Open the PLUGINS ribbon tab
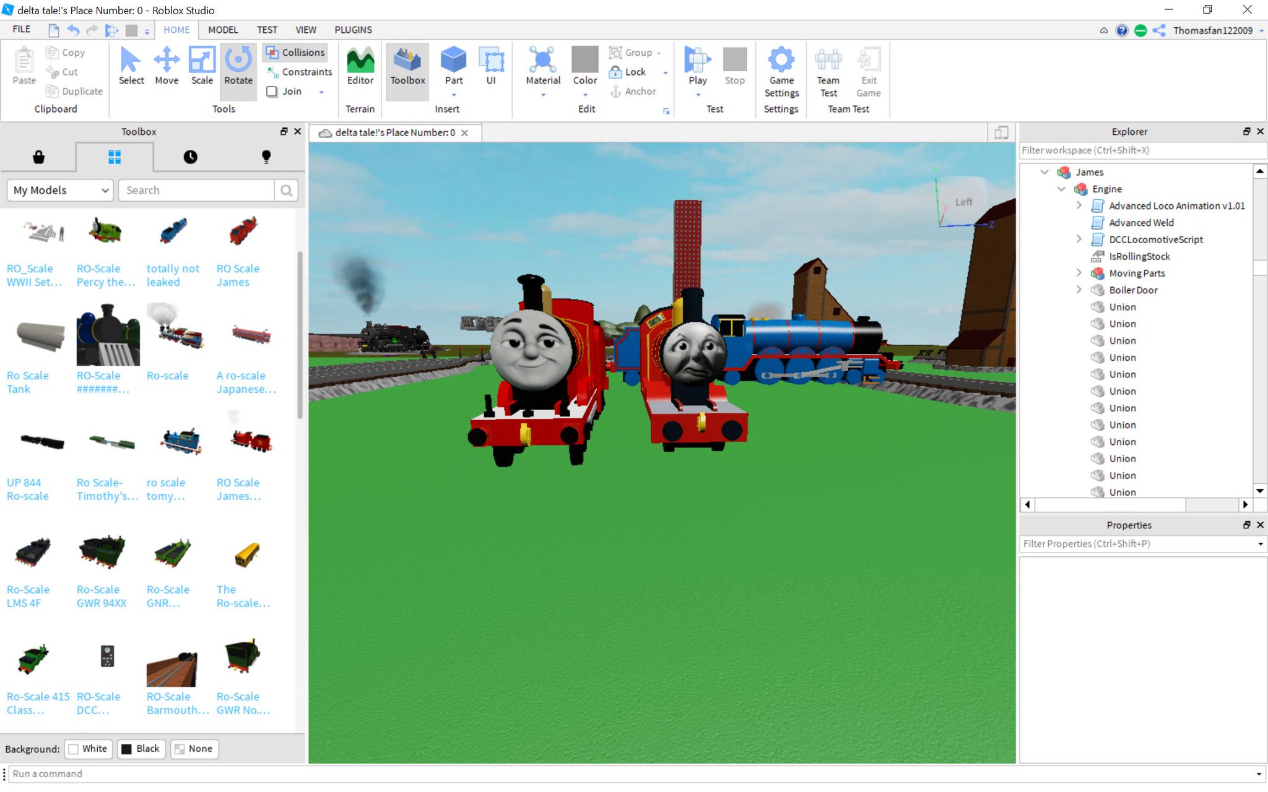The height and width of the screenshot is (792, 1268). 353,30
